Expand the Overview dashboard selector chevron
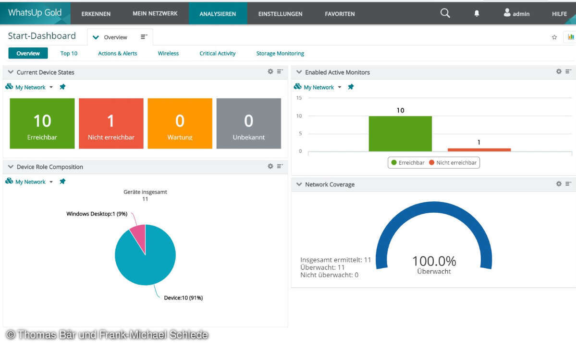 pos(96,37)
